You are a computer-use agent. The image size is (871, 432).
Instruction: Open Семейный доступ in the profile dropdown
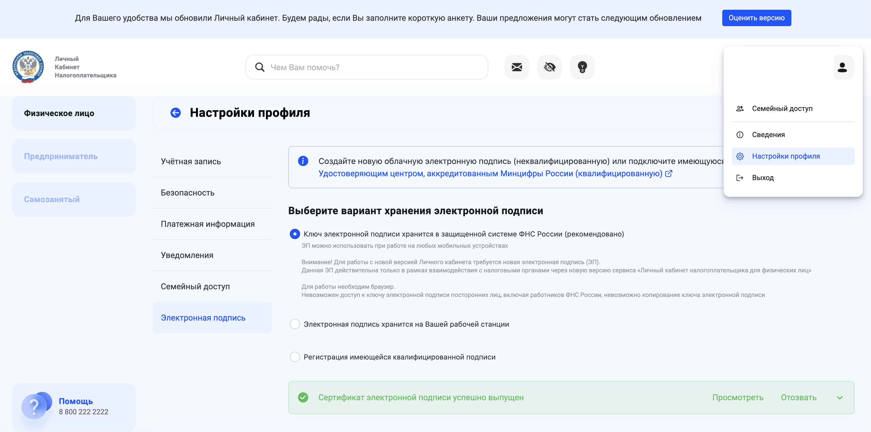[793, 109]
